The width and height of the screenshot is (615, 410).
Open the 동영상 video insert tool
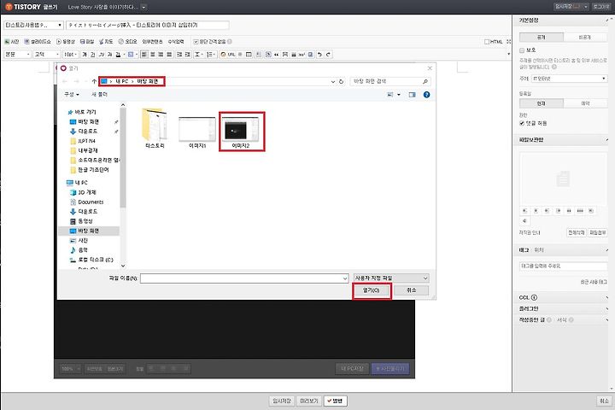[66, 42]
